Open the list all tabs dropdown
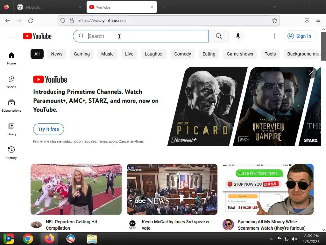This screenshot has width=326, height=245. (x=274, y=7)
